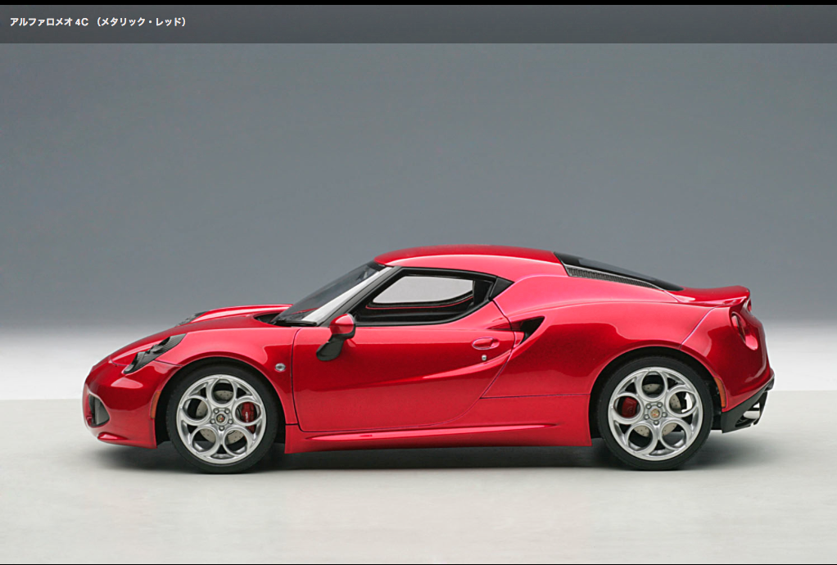
Task: Click the front bumper grille opening
Action: (97, 409)
